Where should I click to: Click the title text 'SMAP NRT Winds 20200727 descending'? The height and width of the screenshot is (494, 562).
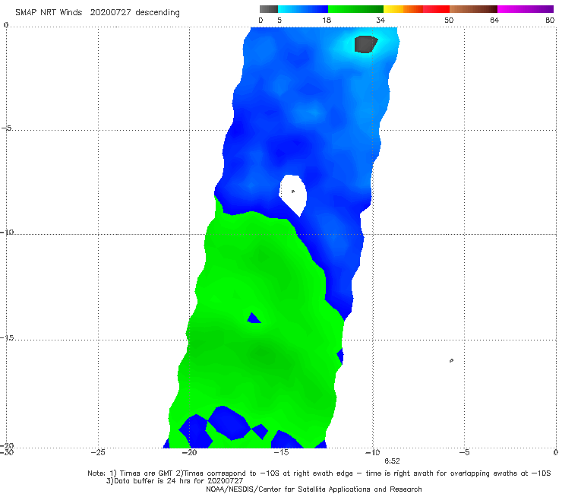tap(97, 13)
